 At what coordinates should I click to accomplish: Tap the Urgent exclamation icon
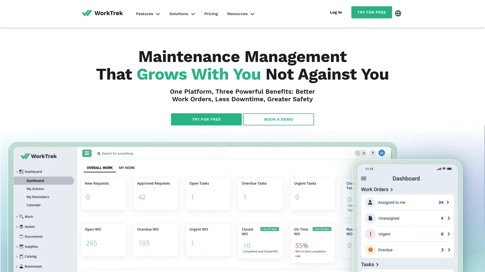tap(370, 234)
